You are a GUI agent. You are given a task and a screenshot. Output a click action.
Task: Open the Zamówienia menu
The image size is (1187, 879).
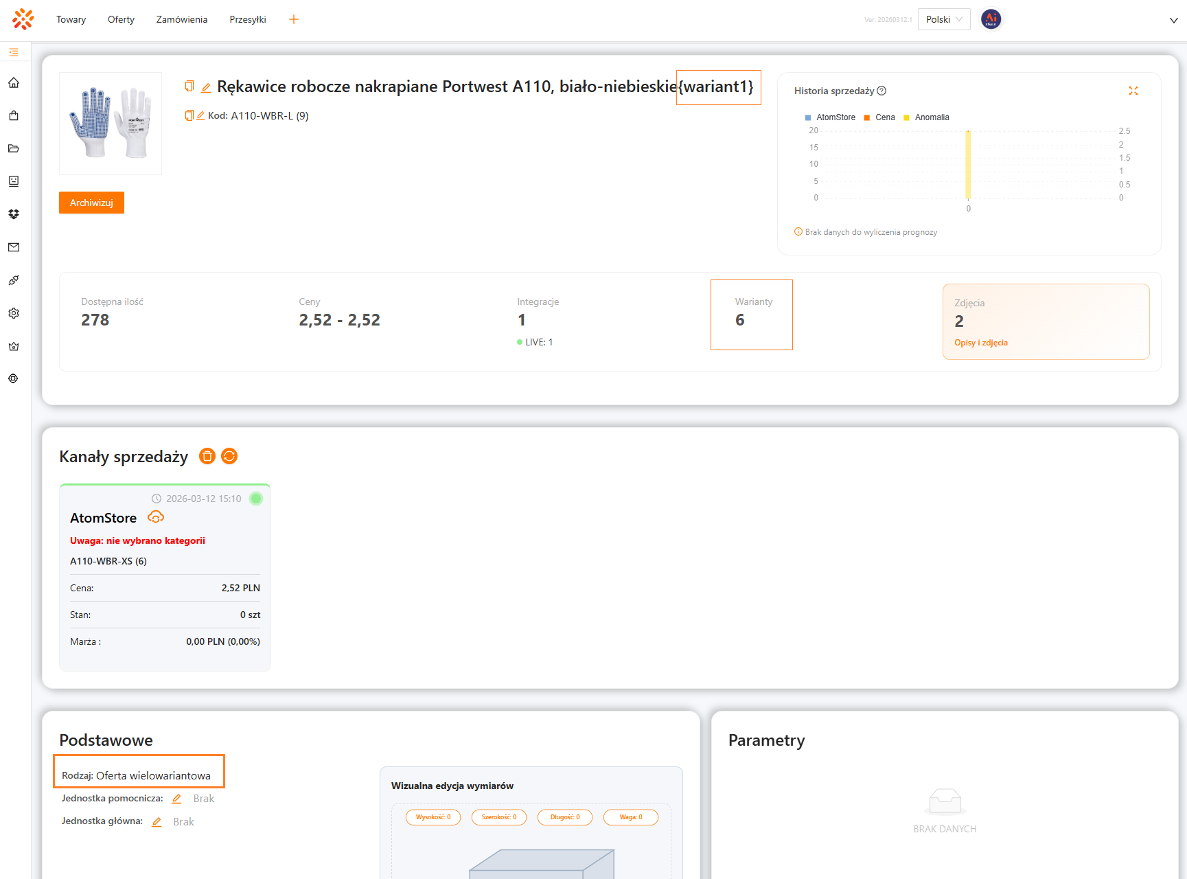point(181,19)
